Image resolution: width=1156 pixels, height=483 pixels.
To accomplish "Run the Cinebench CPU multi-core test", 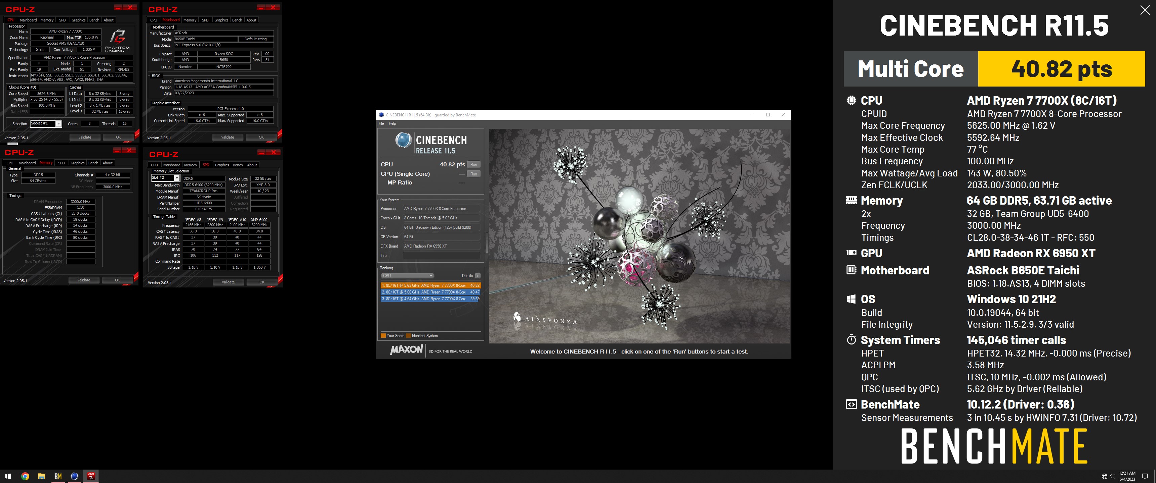I will pos(473,164).
